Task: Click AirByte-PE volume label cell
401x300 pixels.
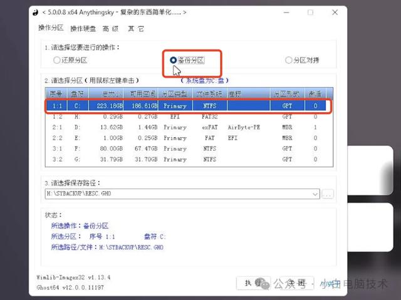Action: 244,127
